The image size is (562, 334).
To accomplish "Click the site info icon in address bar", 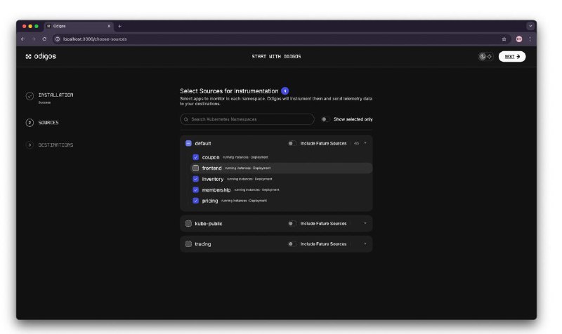I will coord(58,39).
